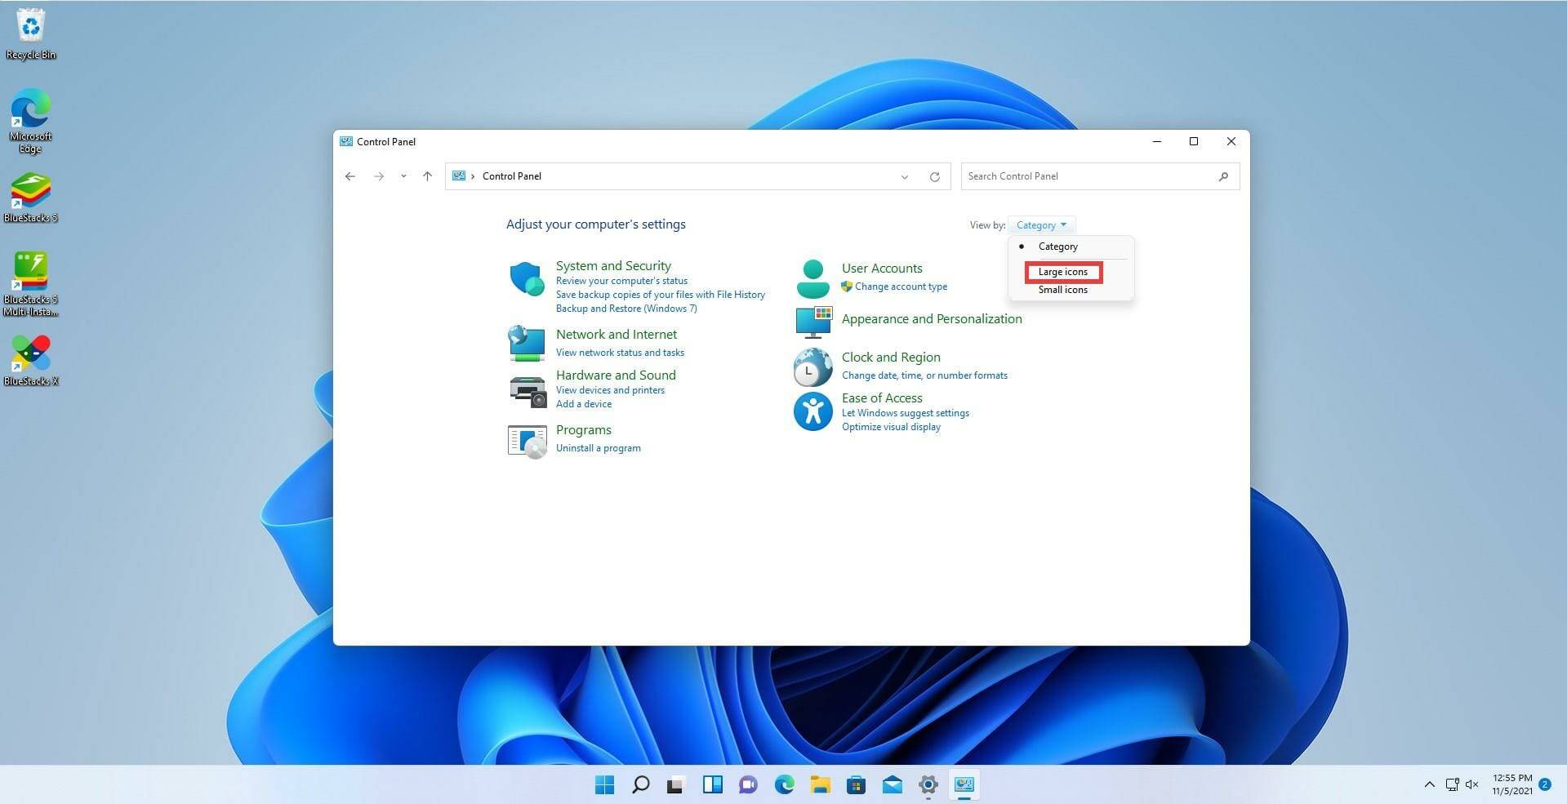Screen dimensions: 1567x804
Task: Open the System and Security shield icon
Action: pyautogui.click(x=527, y=278)
